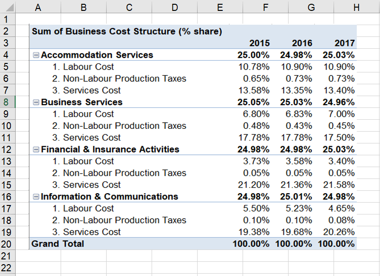Collapse the Business Services group
Viewport: 380px width, 276px height.
point(35,102)
